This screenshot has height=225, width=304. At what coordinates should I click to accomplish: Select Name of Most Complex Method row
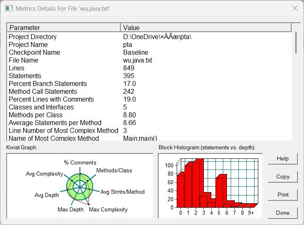point(149,138)
